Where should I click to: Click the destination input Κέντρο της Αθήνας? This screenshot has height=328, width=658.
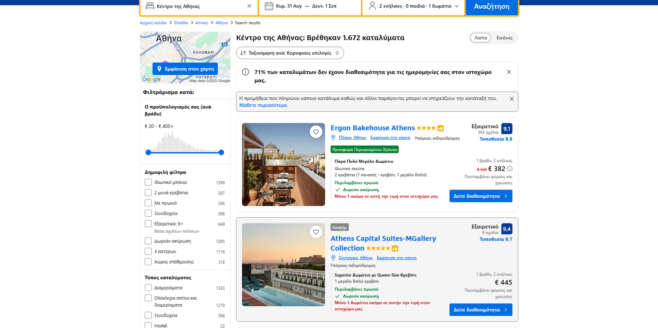click(199, 6)
